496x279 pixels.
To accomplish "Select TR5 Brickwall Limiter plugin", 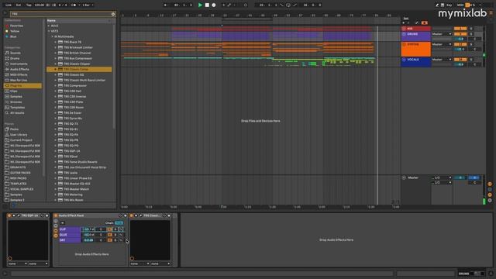I will click(x=78, y=47).
